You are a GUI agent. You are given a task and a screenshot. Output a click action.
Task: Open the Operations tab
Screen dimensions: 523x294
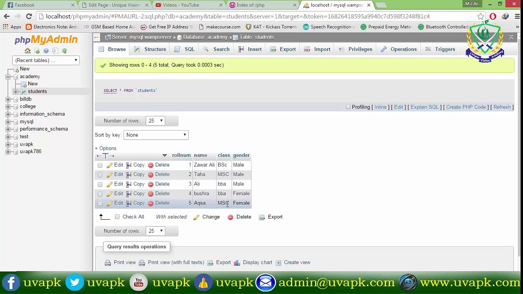point(399,49)
